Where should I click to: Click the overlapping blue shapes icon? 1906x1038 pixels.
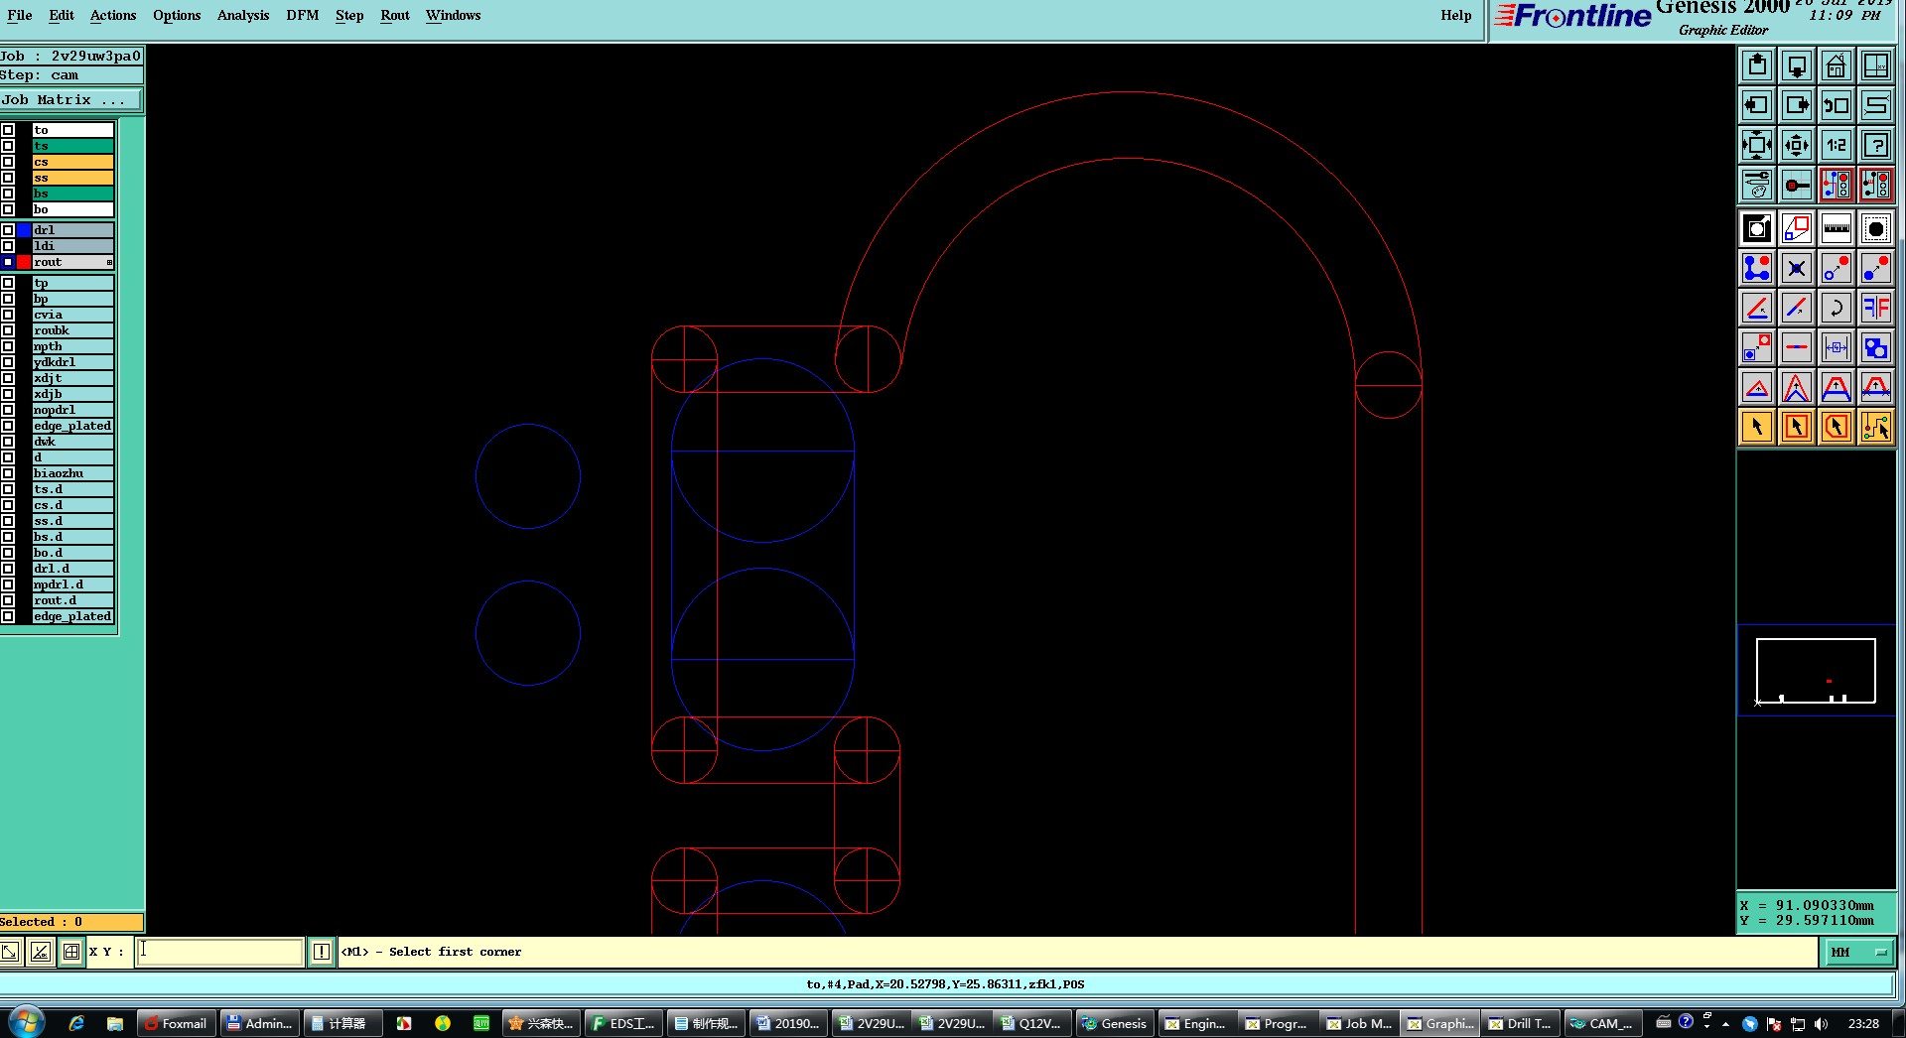pyautogui.click(x=1876, y=348)
